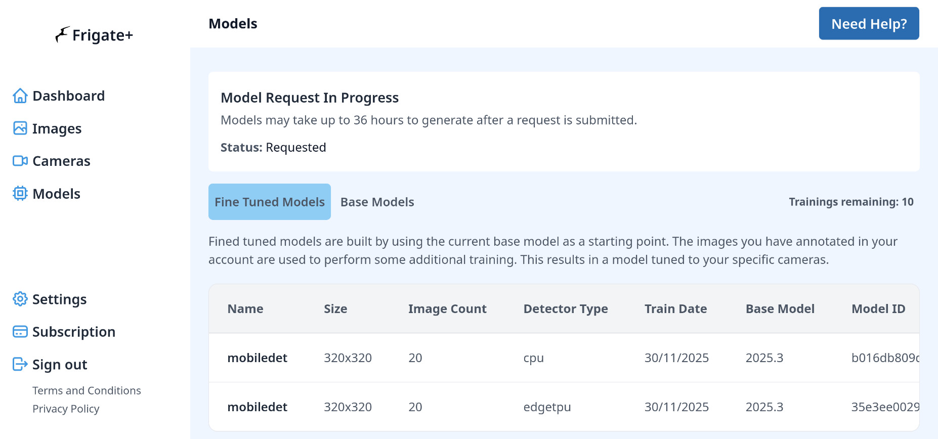
Task: Go to Dashboard in the sidebar
Action: tap(68, 96)
